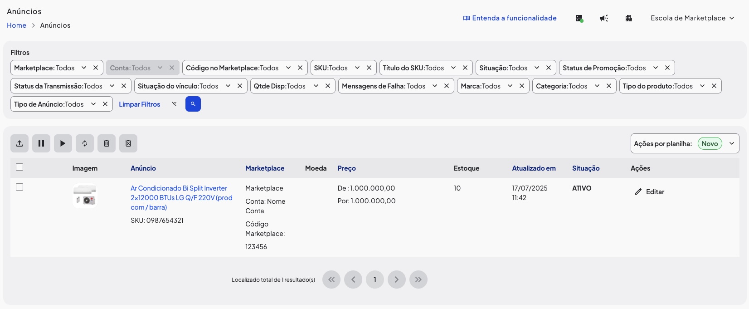Click Editar for the listing row
This screenshot has height=309, width=749.
pyautogui.click(x=650, y=192)
